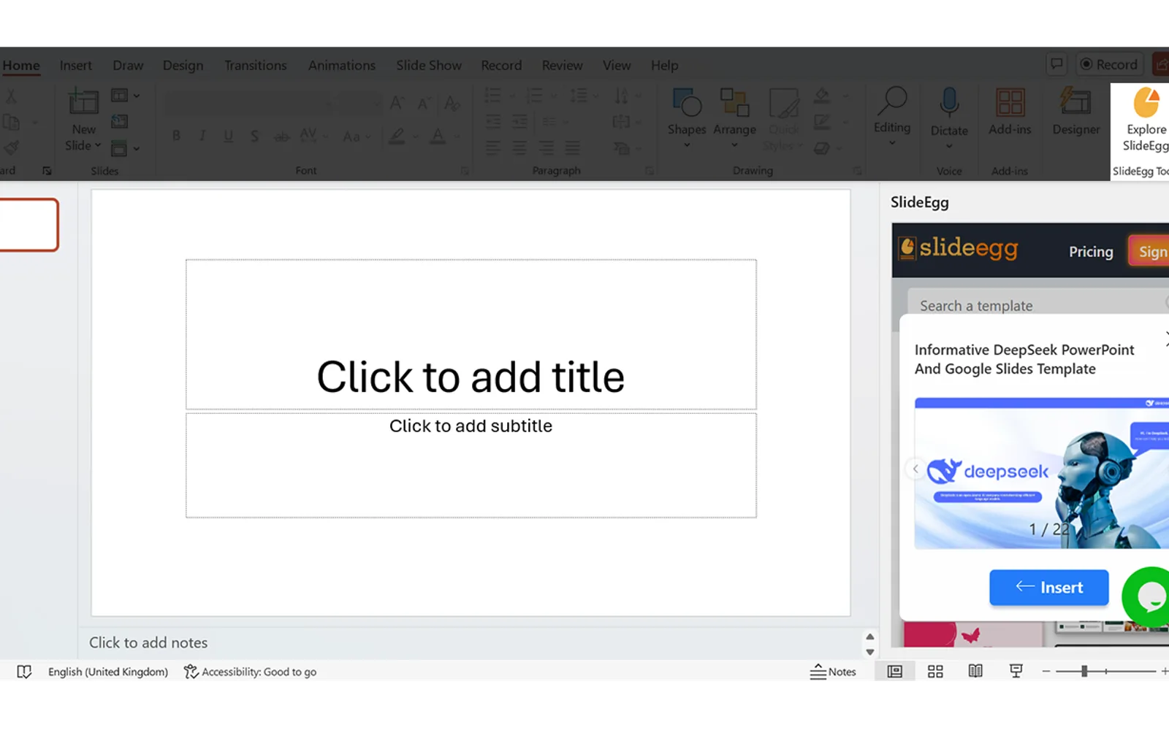
Task: Open the Font dialog launcher
Action: tap(465, 171)
